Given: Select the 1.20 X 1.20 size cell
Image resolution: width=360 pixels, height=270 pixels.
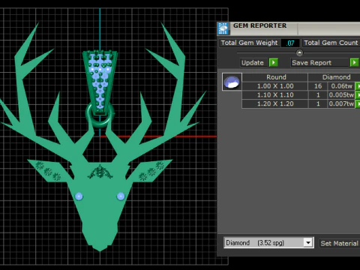Looking at the screenshot, I should [x=275, y=103].
